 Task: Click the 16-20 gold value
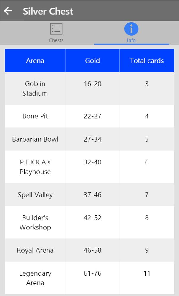point(92,84)
